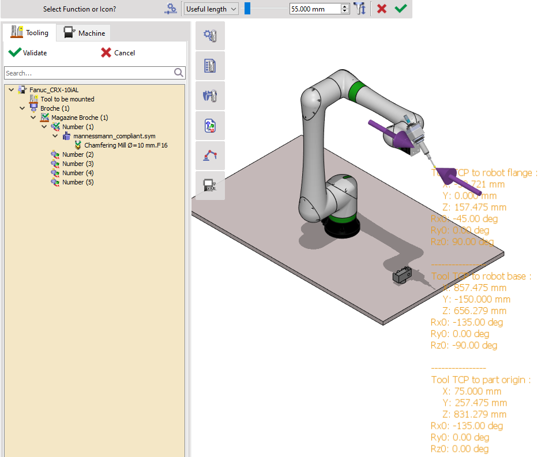
Task: Open the tool list document icon
Action: click(x=210, y=66)
